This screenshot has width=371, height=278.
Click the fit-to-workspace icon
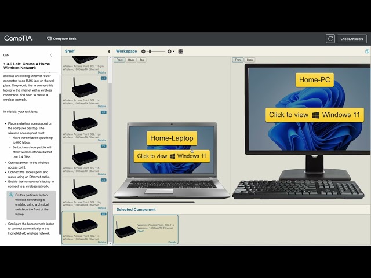(x=180, y=52)
